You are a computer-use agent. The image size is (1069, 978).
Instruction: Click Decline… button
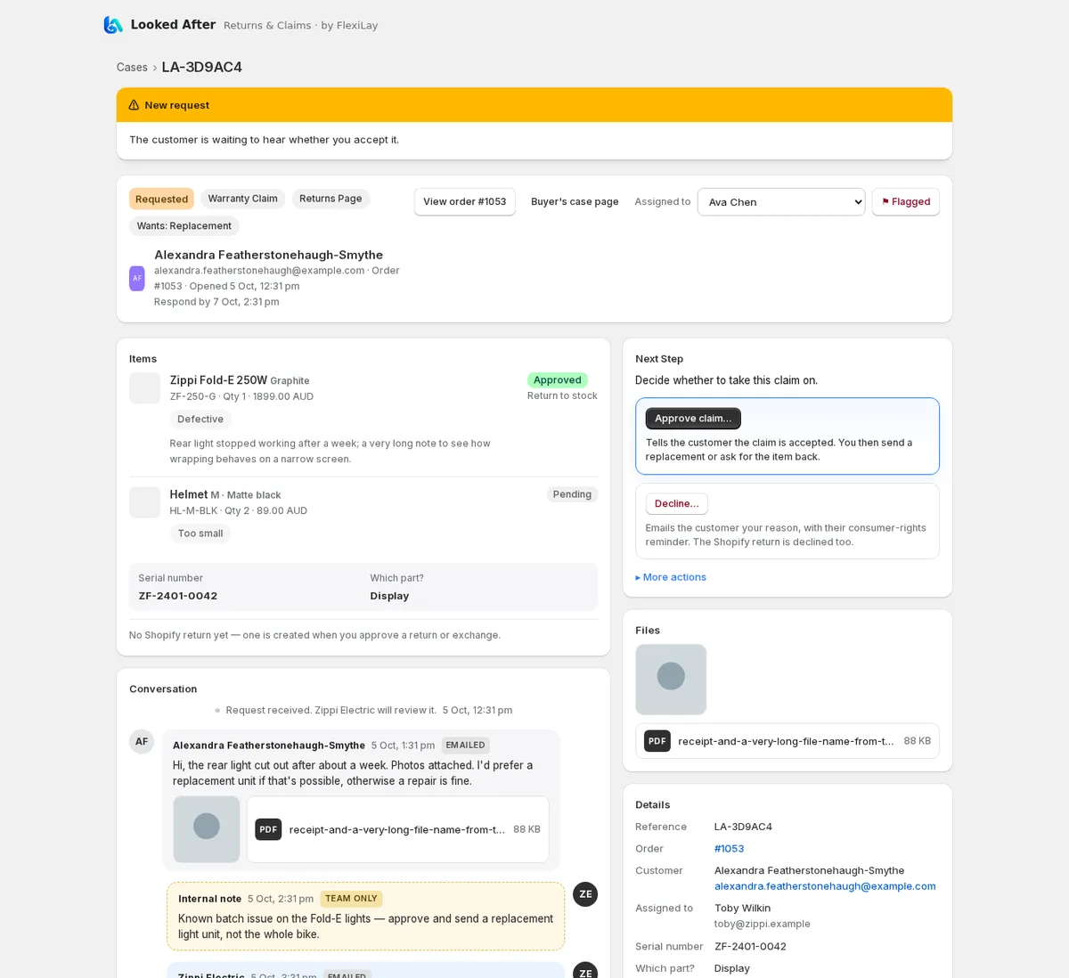click(x=677, y=503)
